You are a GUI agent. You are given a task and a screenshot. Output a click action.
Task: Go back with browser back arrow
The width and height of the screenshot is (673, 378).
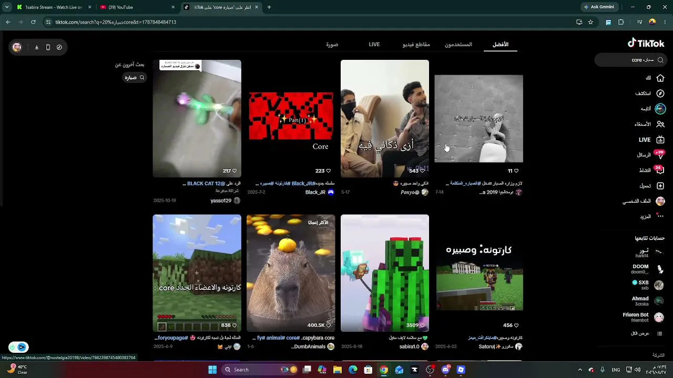8,22
